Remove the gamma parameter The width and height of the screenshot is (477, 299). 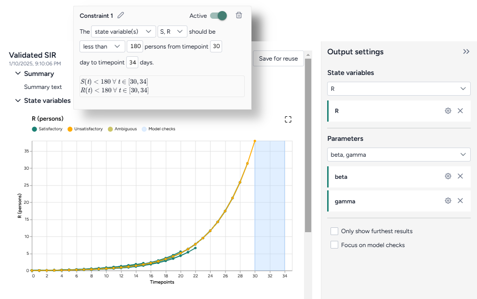coord(460,201)
